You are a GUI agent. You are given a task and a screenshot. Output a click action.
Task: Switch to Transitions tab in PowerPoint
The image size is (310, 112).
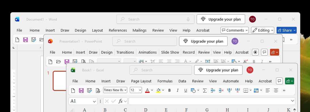pyautogui.click(x=125, y=52)
